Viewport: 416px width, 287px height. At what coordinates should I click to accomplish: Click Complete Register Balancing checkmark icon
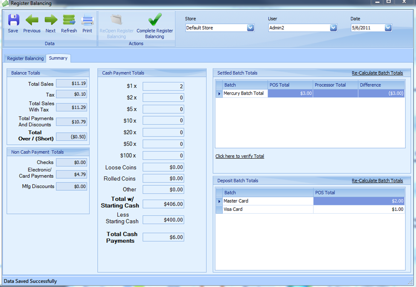coord(155,20)
